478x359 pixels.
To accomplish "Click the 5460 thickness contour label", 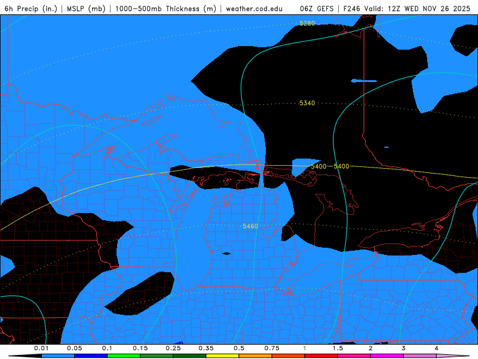I will click(x=250, y=226).
